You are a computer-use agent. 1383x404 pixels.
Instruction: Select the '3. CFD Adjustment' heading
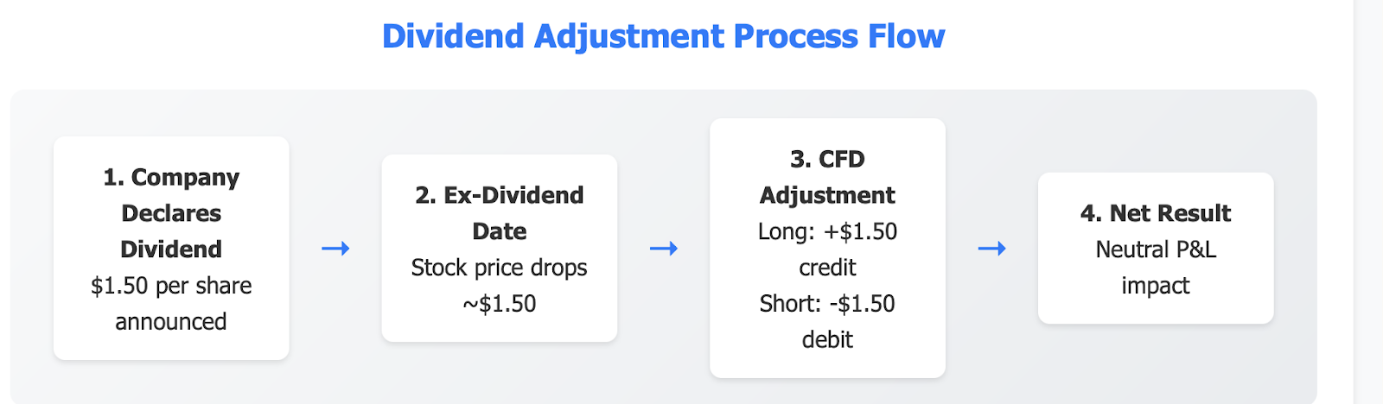tap(827, 177)
